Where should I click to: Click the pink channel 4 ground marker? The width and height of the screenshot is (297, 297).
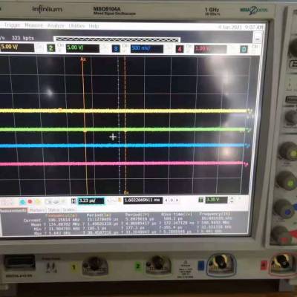pos(246,163)
